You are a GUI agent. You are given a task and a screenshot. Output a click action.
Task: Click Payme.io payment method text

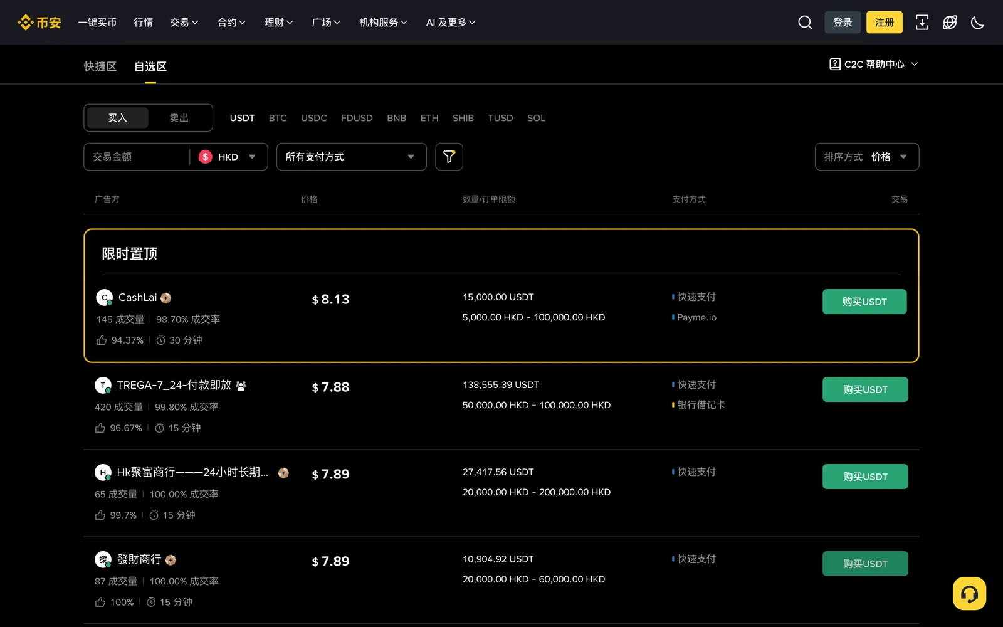coord(696,317)
